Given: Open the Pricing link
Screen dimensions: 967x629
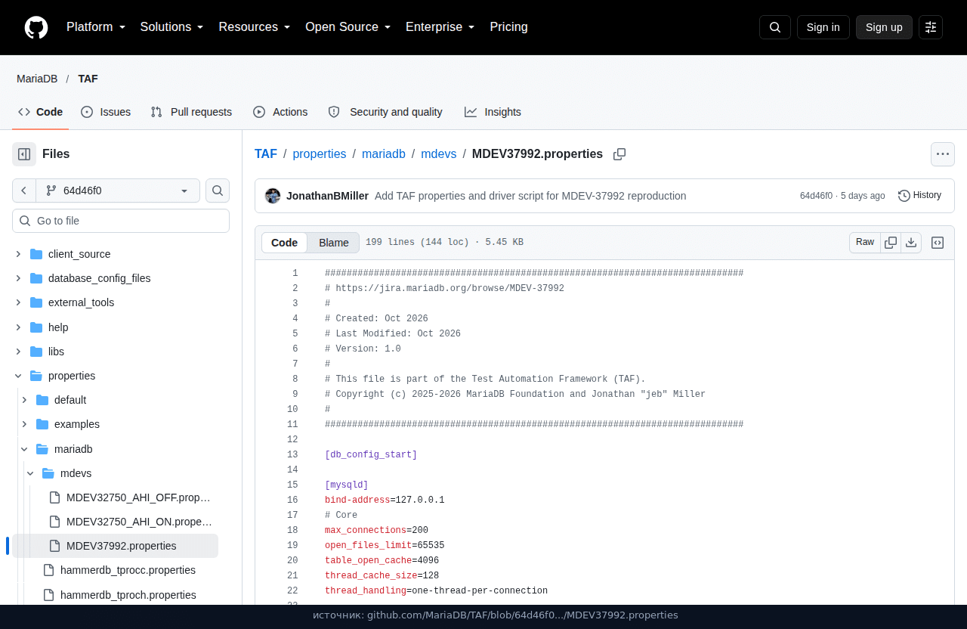Looking at the screenshot, I should 509,27.
